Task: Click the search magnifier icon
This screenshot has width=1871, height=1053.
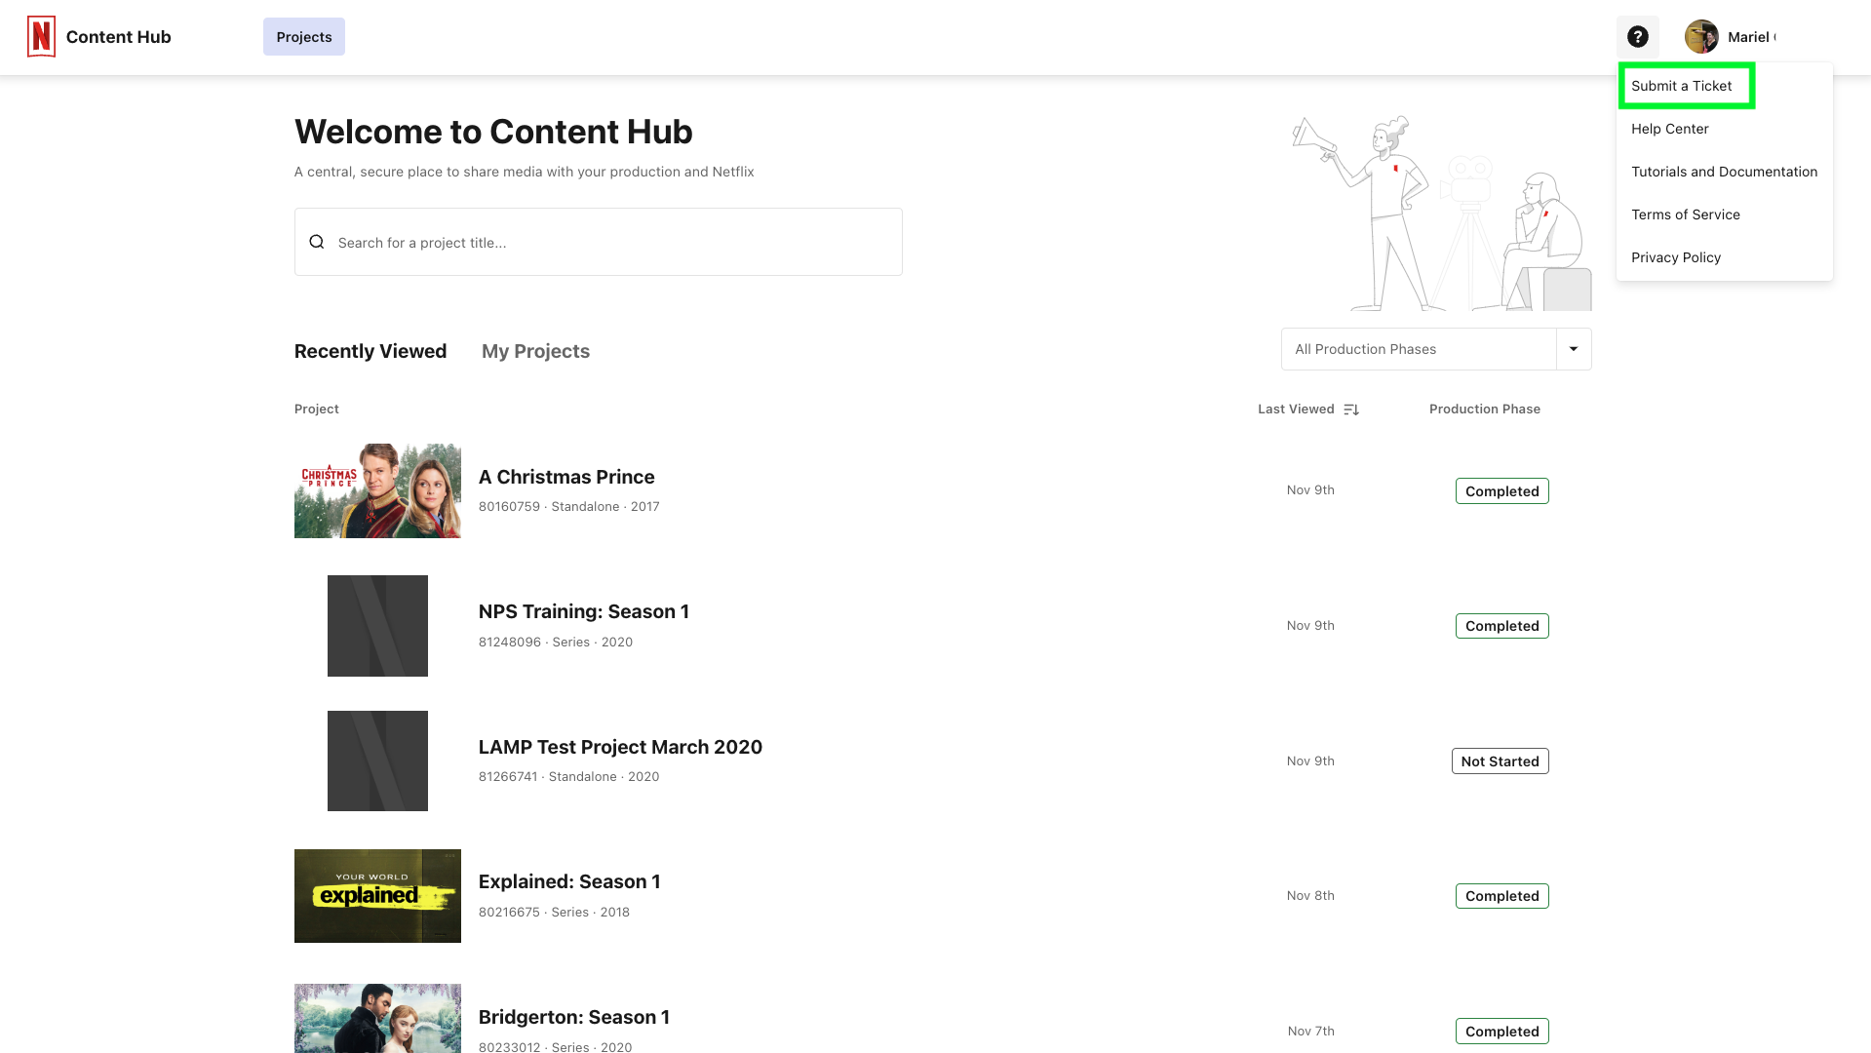Action: tap(317, 242)
